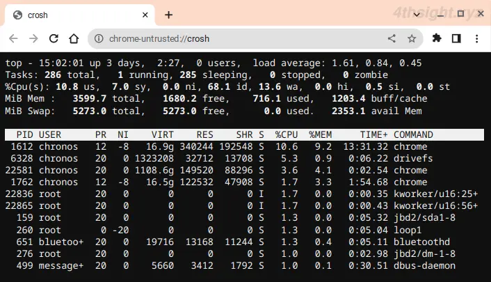Viewport: 491px width, 282px height.
Task: Click the browser back arrow
Action: click(13, 38)
